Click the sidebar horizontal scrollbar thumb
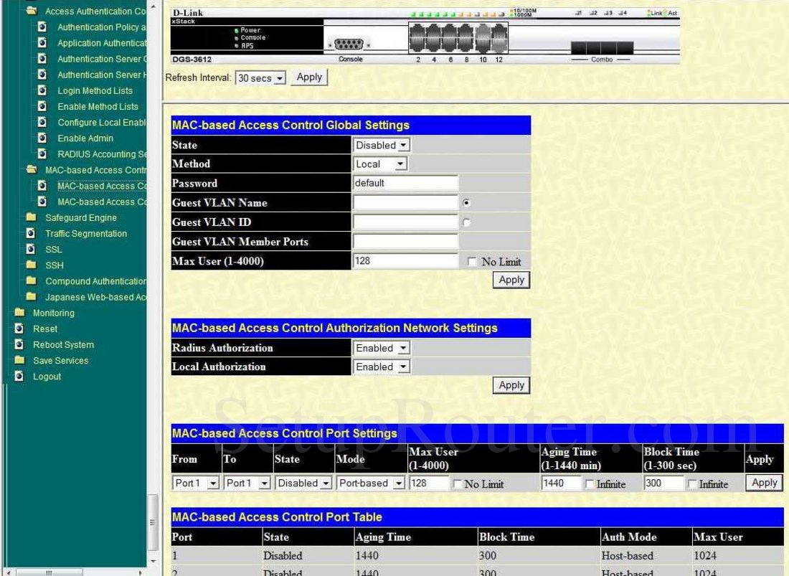This screenshot has height=576, width=789. (49, 572)
